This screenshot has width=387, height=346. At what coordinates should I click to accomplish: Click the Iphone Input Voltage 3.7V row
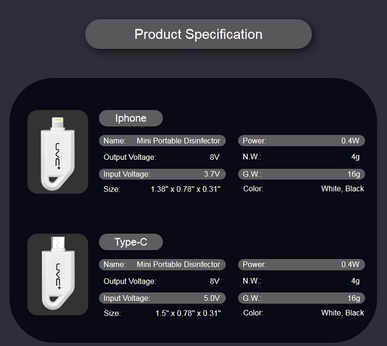(x=162, y=174)
